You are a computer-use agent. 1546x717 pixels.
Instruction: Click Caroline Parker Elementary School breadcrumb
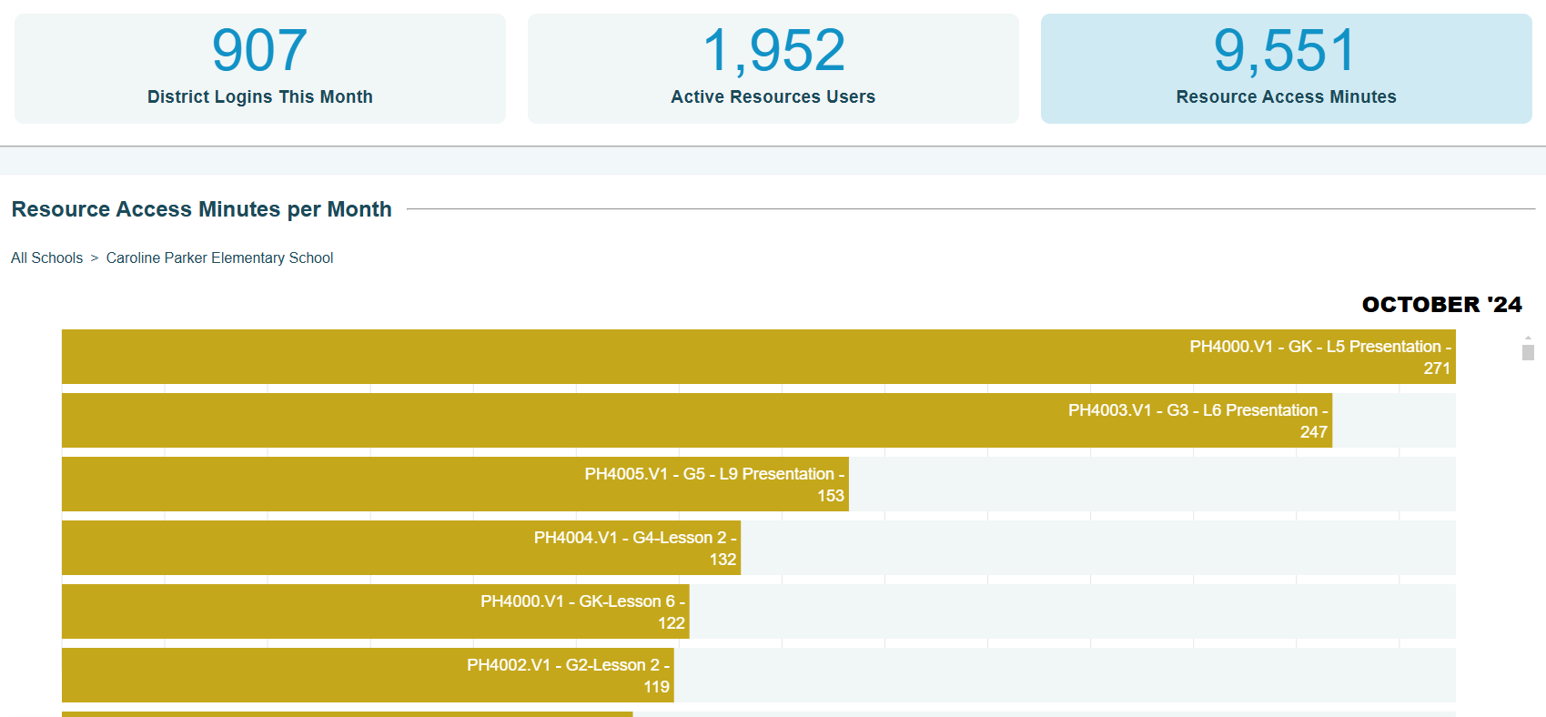click(x=219, y=258)
